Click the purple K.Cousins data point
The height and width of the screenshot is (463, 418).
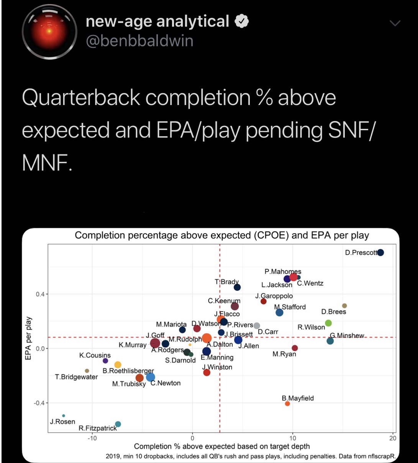(105, 361)
